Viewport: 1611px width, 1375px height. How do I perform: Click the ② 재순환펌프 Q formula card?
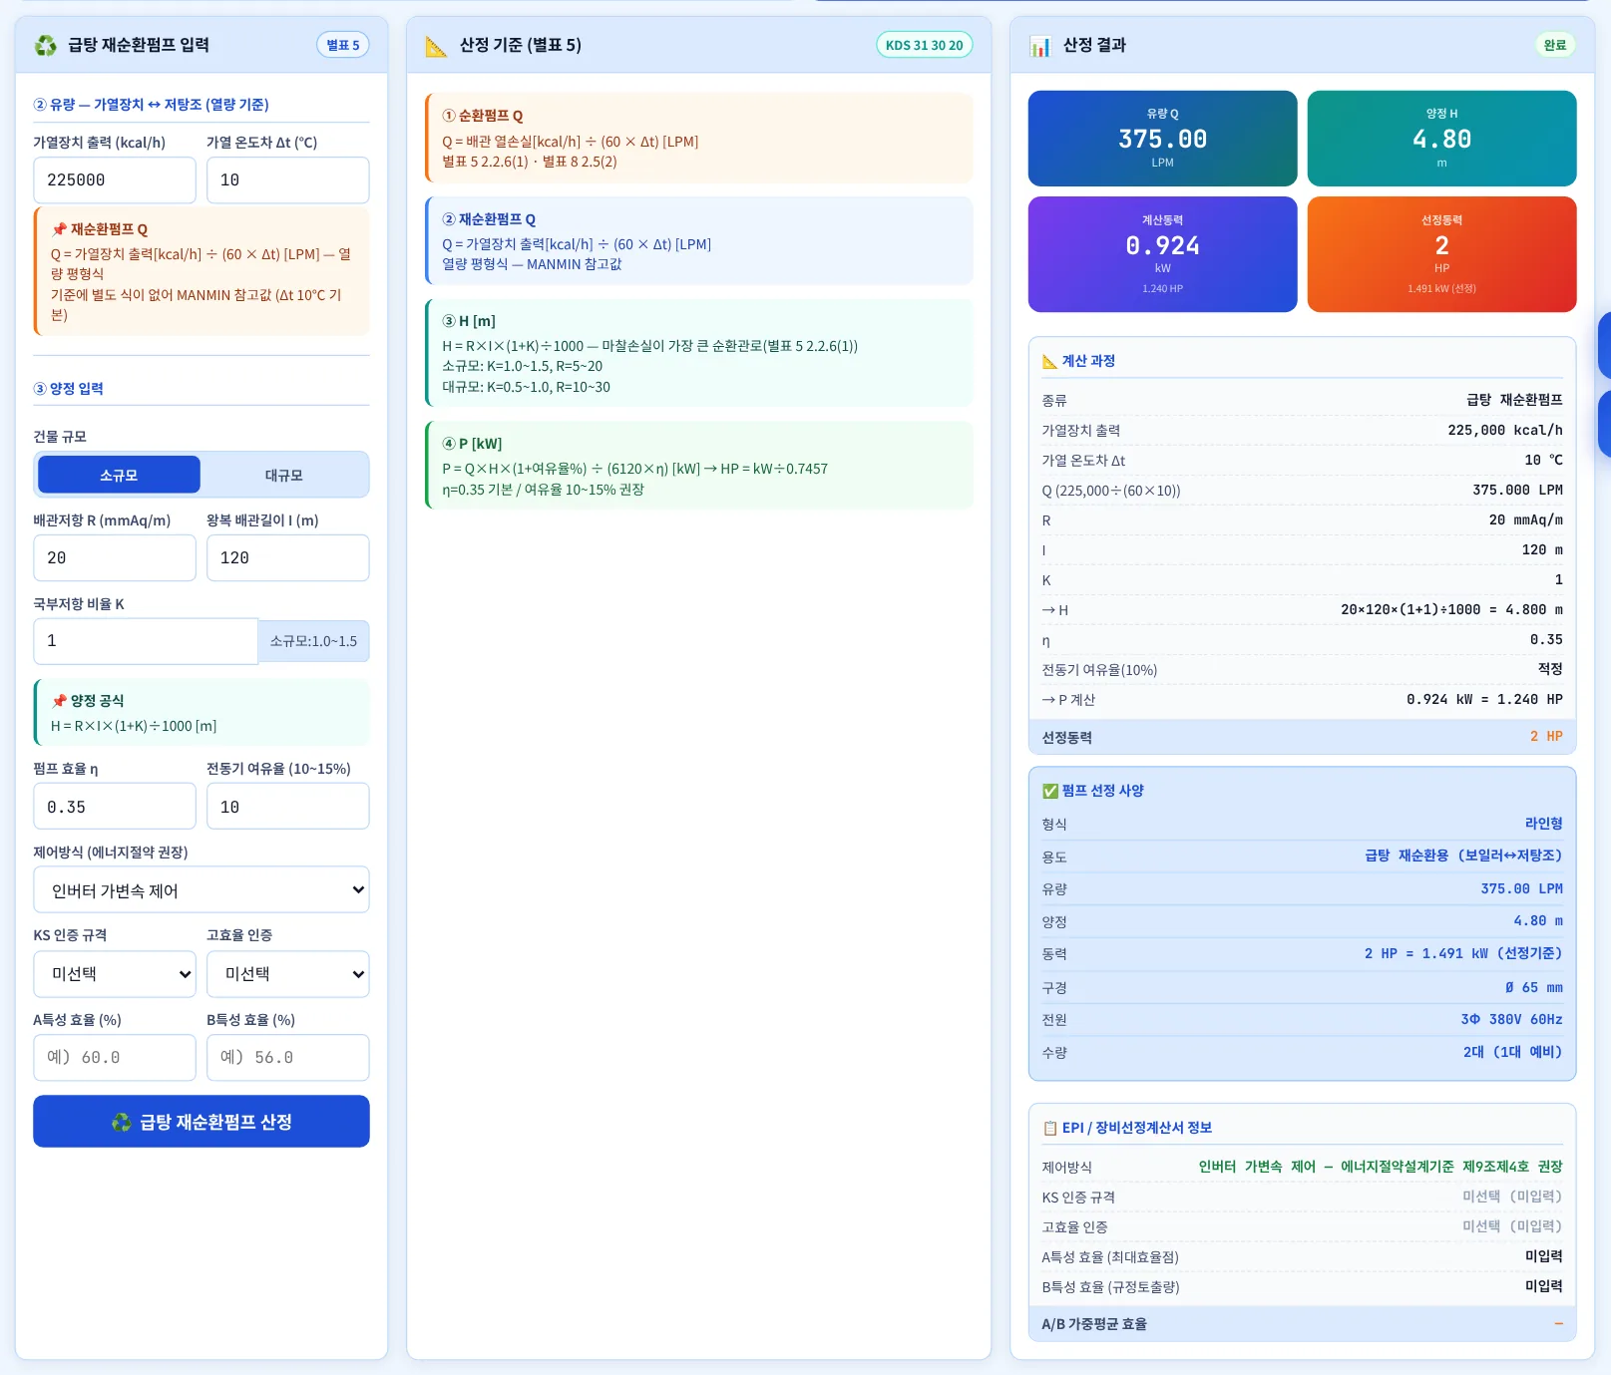[x=699, y=240]
